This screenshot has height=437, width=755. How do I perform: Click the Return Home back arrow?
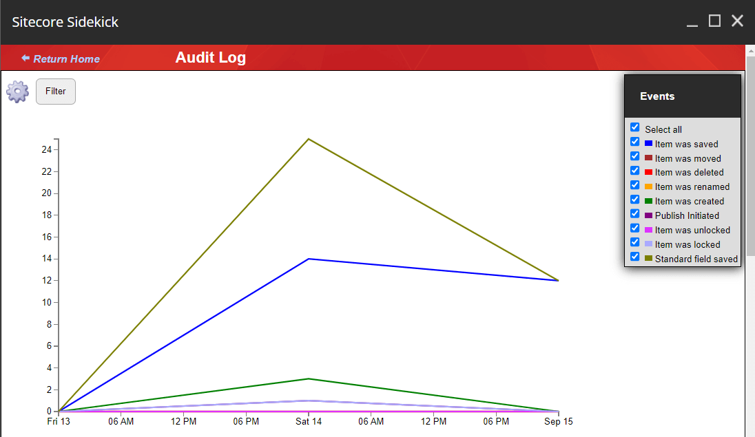click(25, 58)
